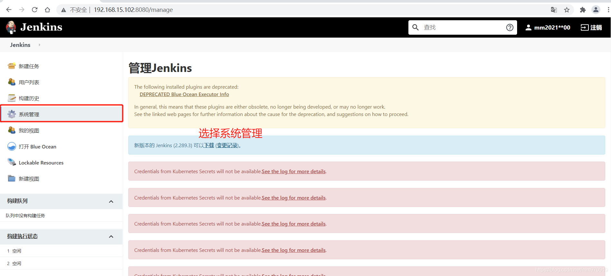
Task: Bookmark the page with the star icon
Action: tap(567, 10)
